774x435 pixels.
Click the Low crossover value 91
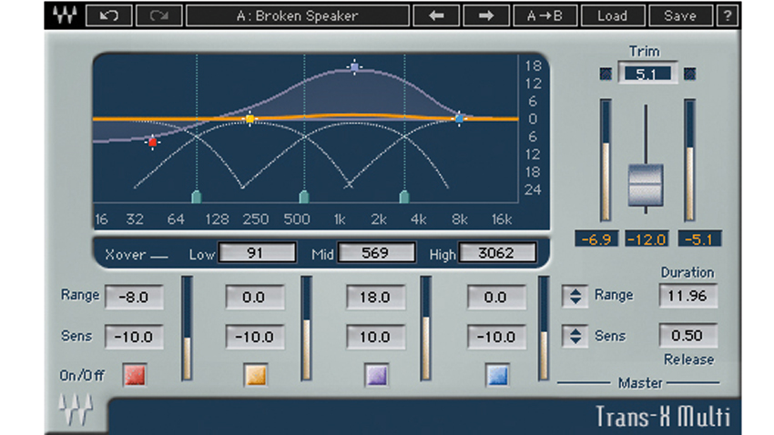(257, 252)
